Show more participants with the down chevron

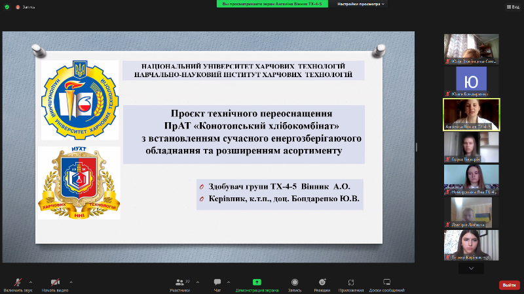(x=471, y=269)
